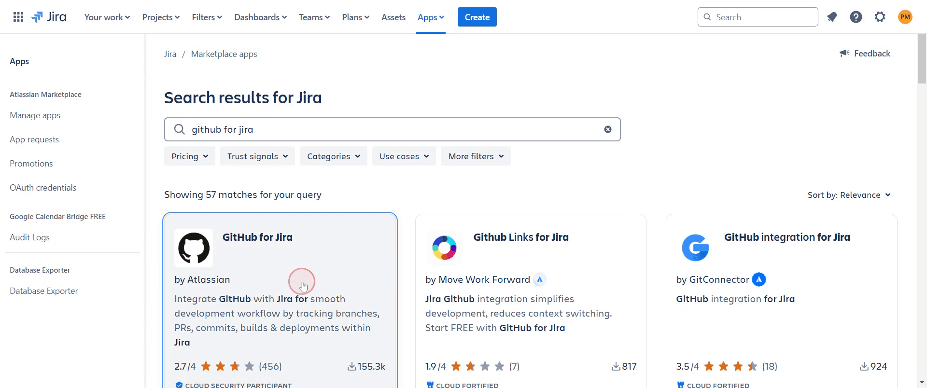This screenshot has width=927, height=388.
Task: Open App requests in sidebar
Action: [34, 139]
